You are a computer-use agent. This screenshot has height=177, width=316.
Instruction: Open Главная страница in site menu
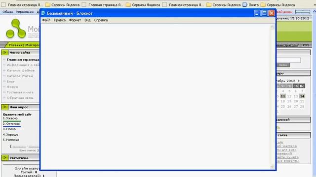(23, 59)
